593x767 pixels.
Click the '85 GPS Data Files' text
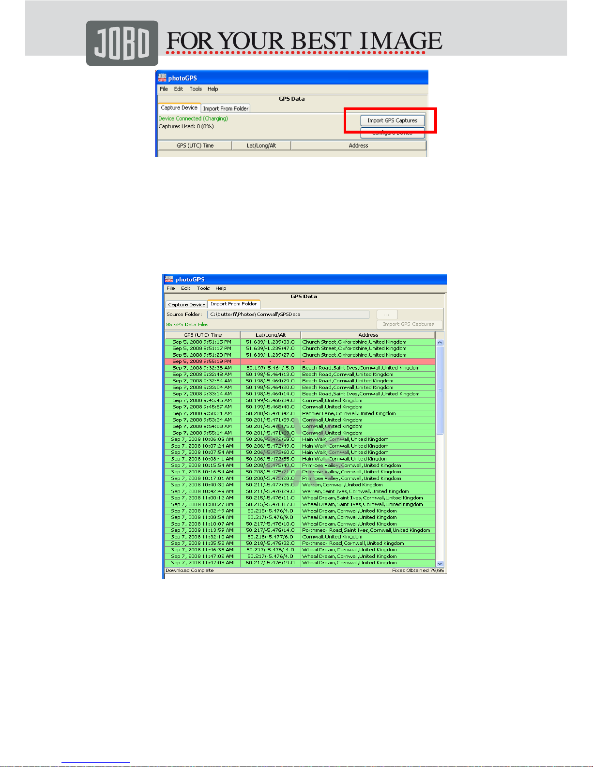187,325
